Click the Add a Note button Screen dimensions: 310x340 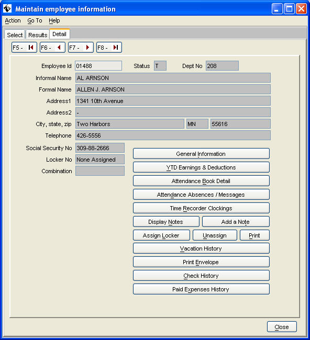(x=236, y=222)
